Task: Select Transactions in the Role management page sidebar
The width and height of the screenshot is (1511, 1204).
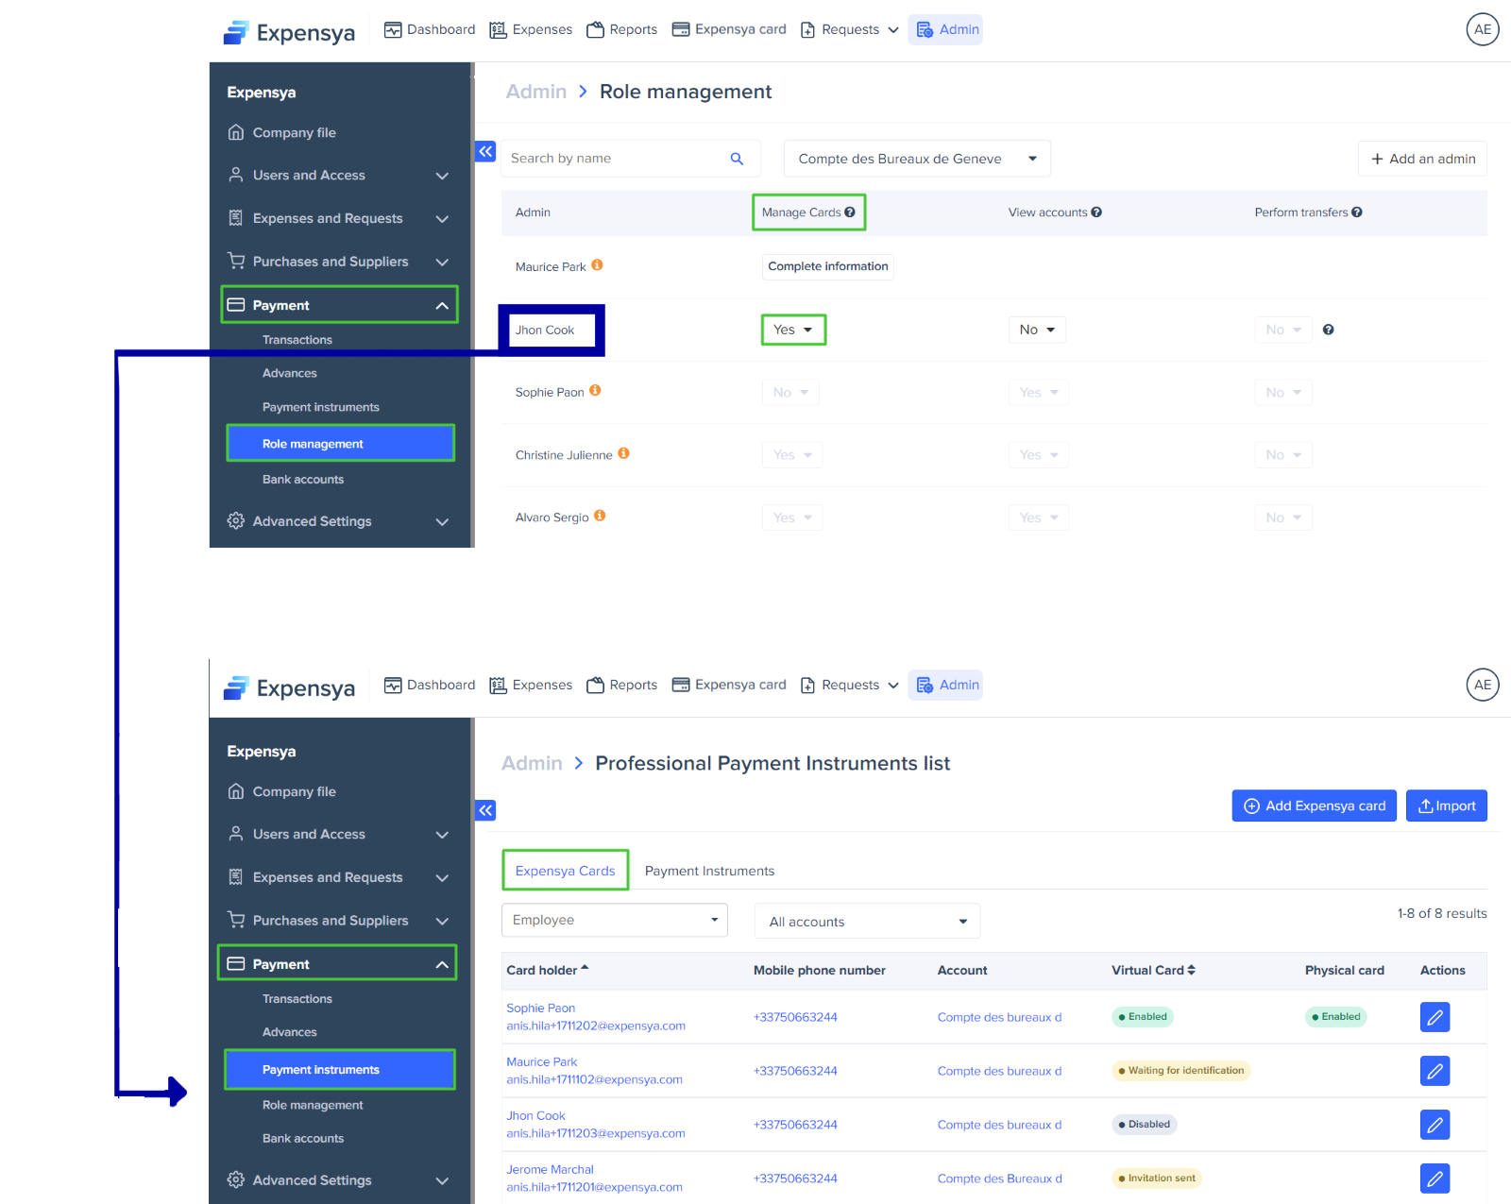Action: pyautogui.click(x=297, y=340)
